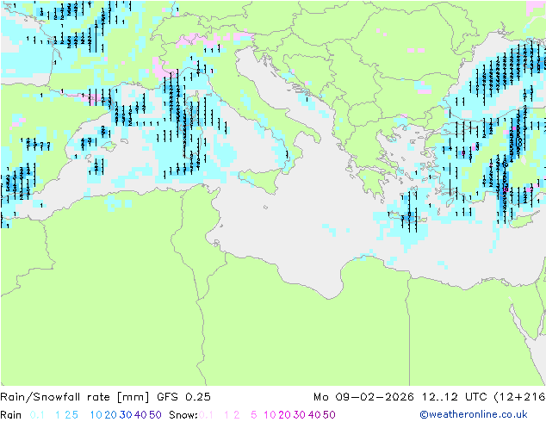Screen dimensions: 546x422
Task: Click the snow legend value 20
Action: point(284,415)
